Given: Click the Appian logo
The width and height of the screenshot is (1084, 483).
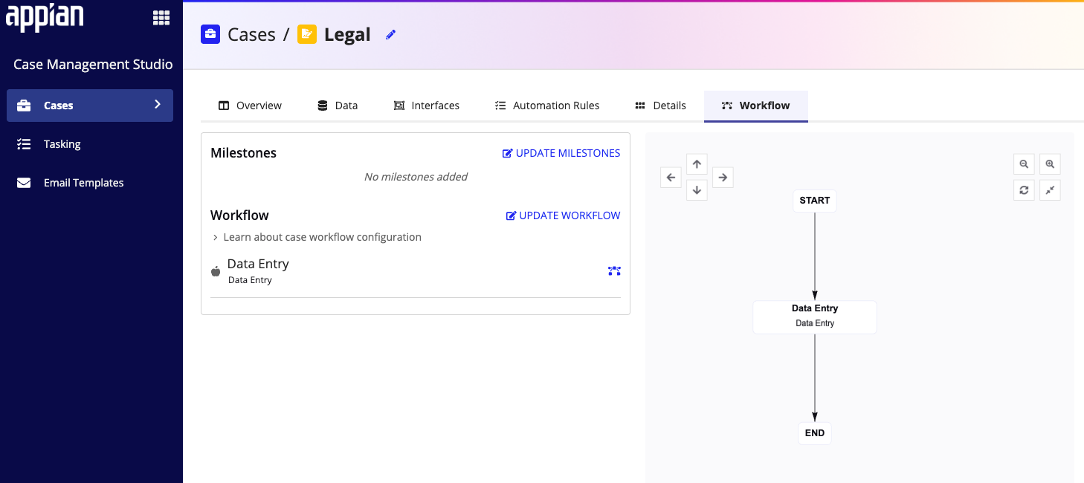Looking at the screenshot, I should 45,18.
